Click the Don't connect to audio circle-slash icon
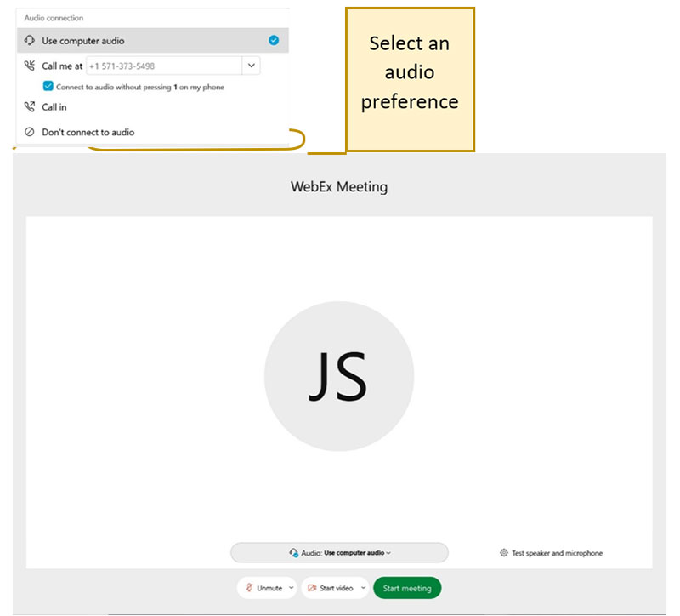The height and width of the screenshot is (616, 680). [x=30, y=132]
